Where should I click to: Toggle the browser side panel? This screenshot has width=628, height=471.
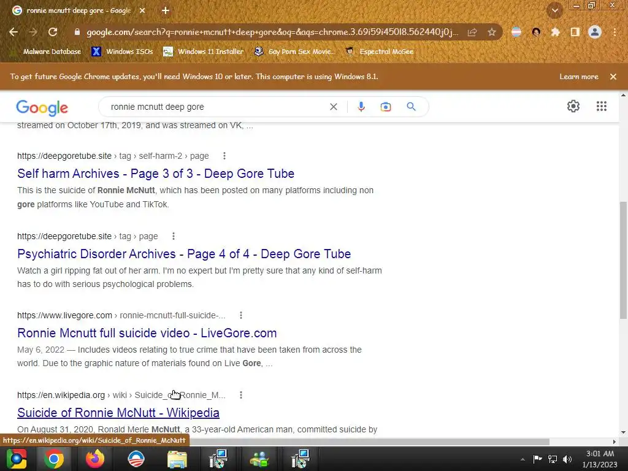(575, 32)
